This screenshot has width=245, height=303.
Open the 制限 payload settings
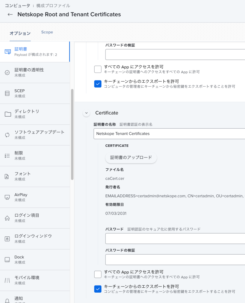click(x=35, y=156)
